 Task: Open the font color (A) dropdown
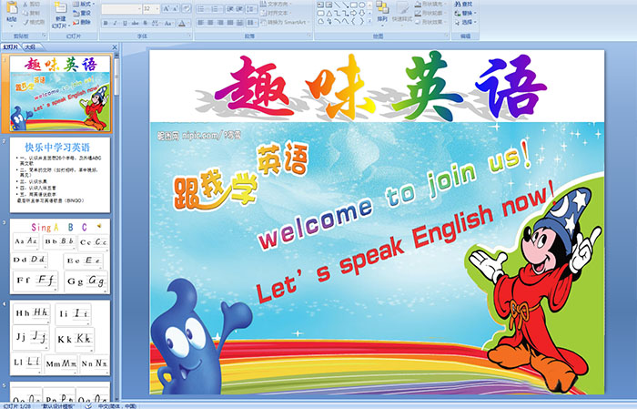tap(182, 23)
